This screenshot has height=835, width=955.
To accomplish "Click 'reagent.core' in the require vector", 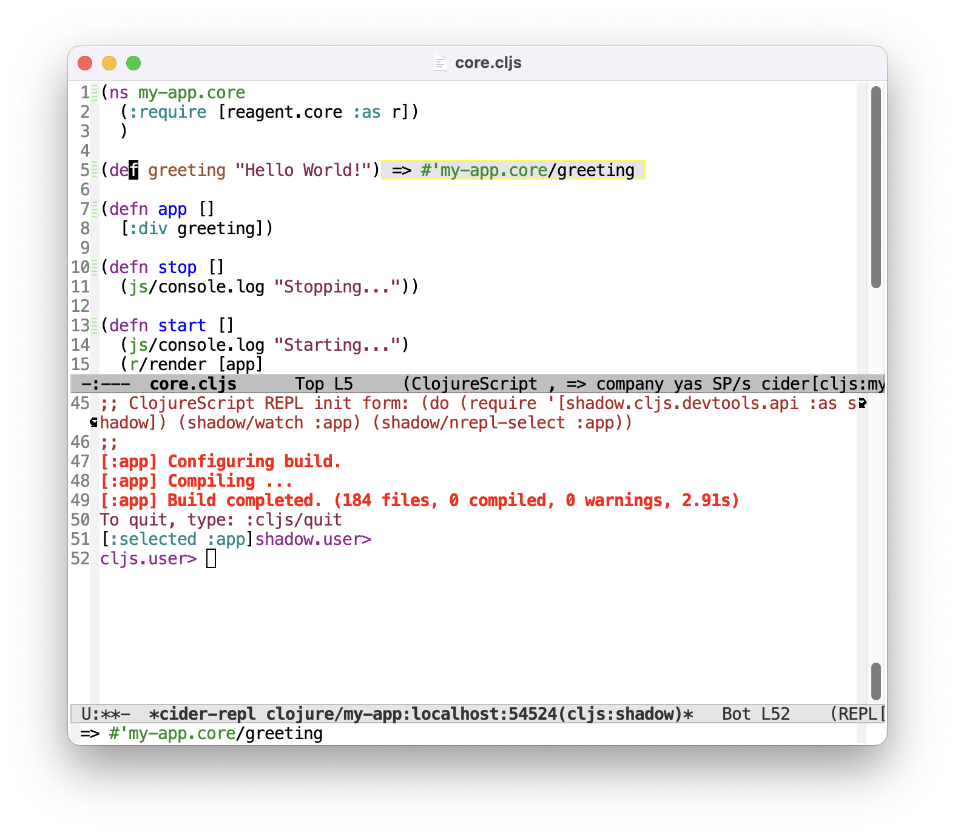I will 285,112.
